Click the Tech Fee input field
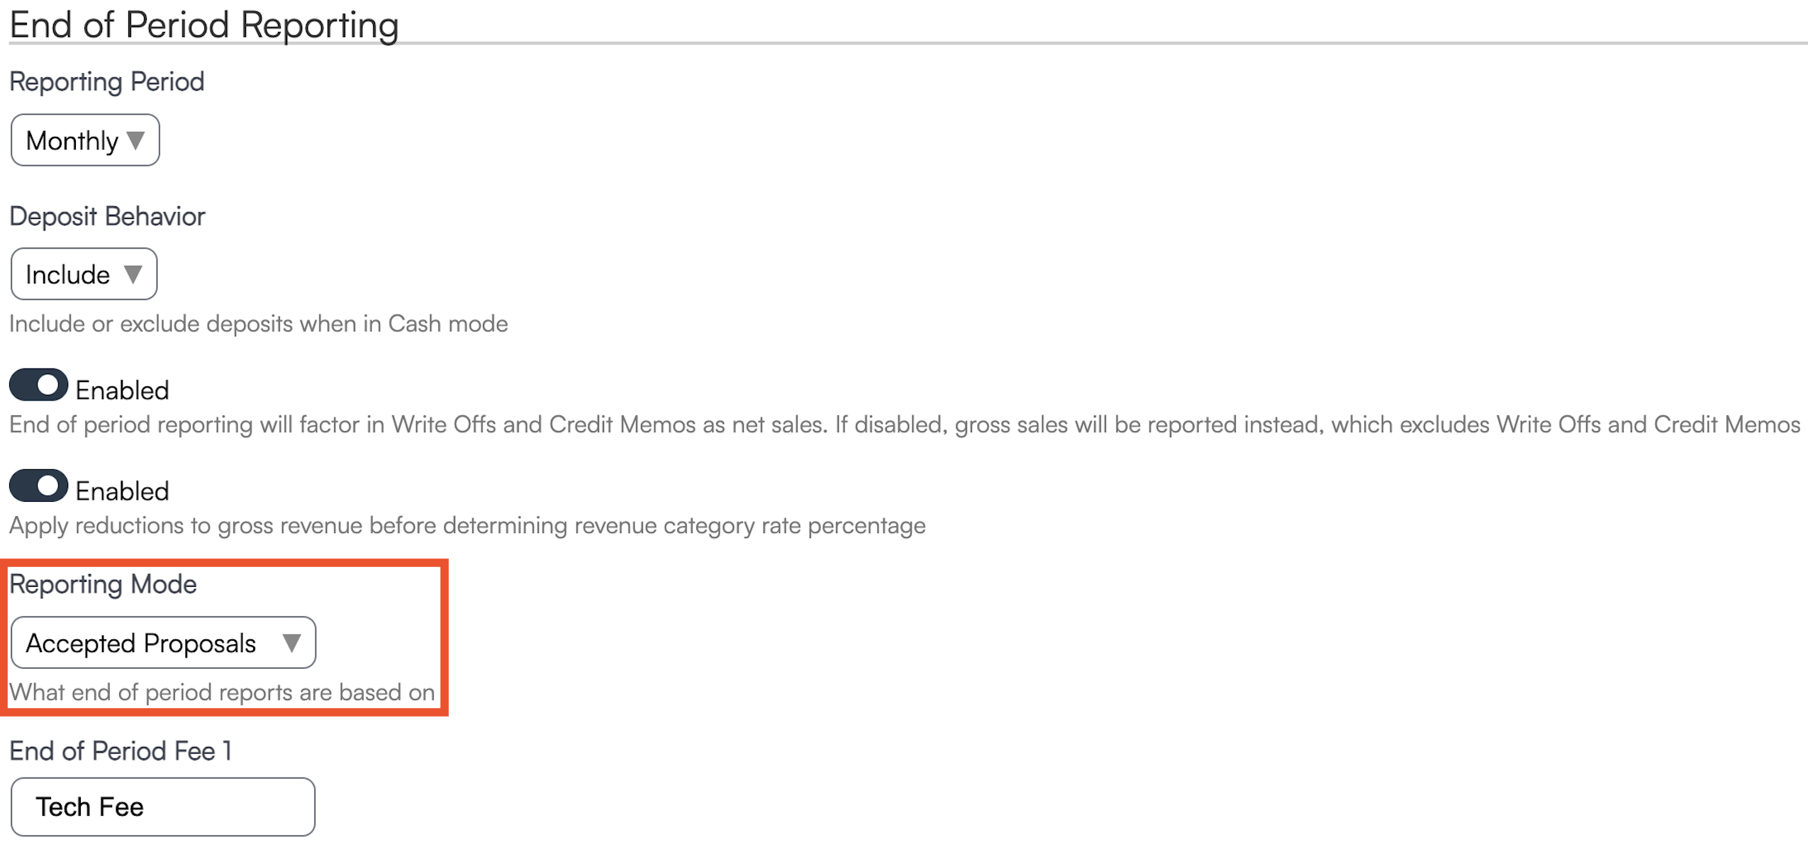Image resolution: width=1808 pixels, height=842 pixels. (x=163, y=807)
